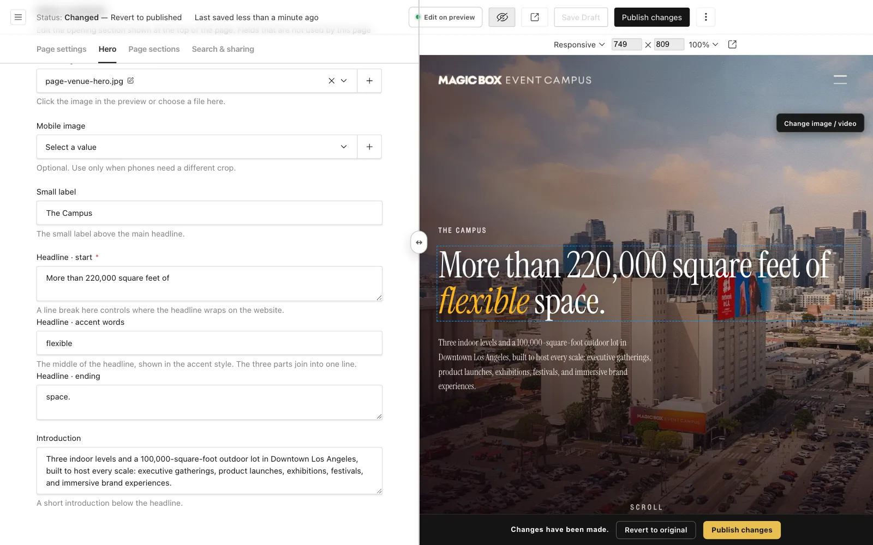
Task: Open the Mobile image Select a value dropdown
Action: 197,147
